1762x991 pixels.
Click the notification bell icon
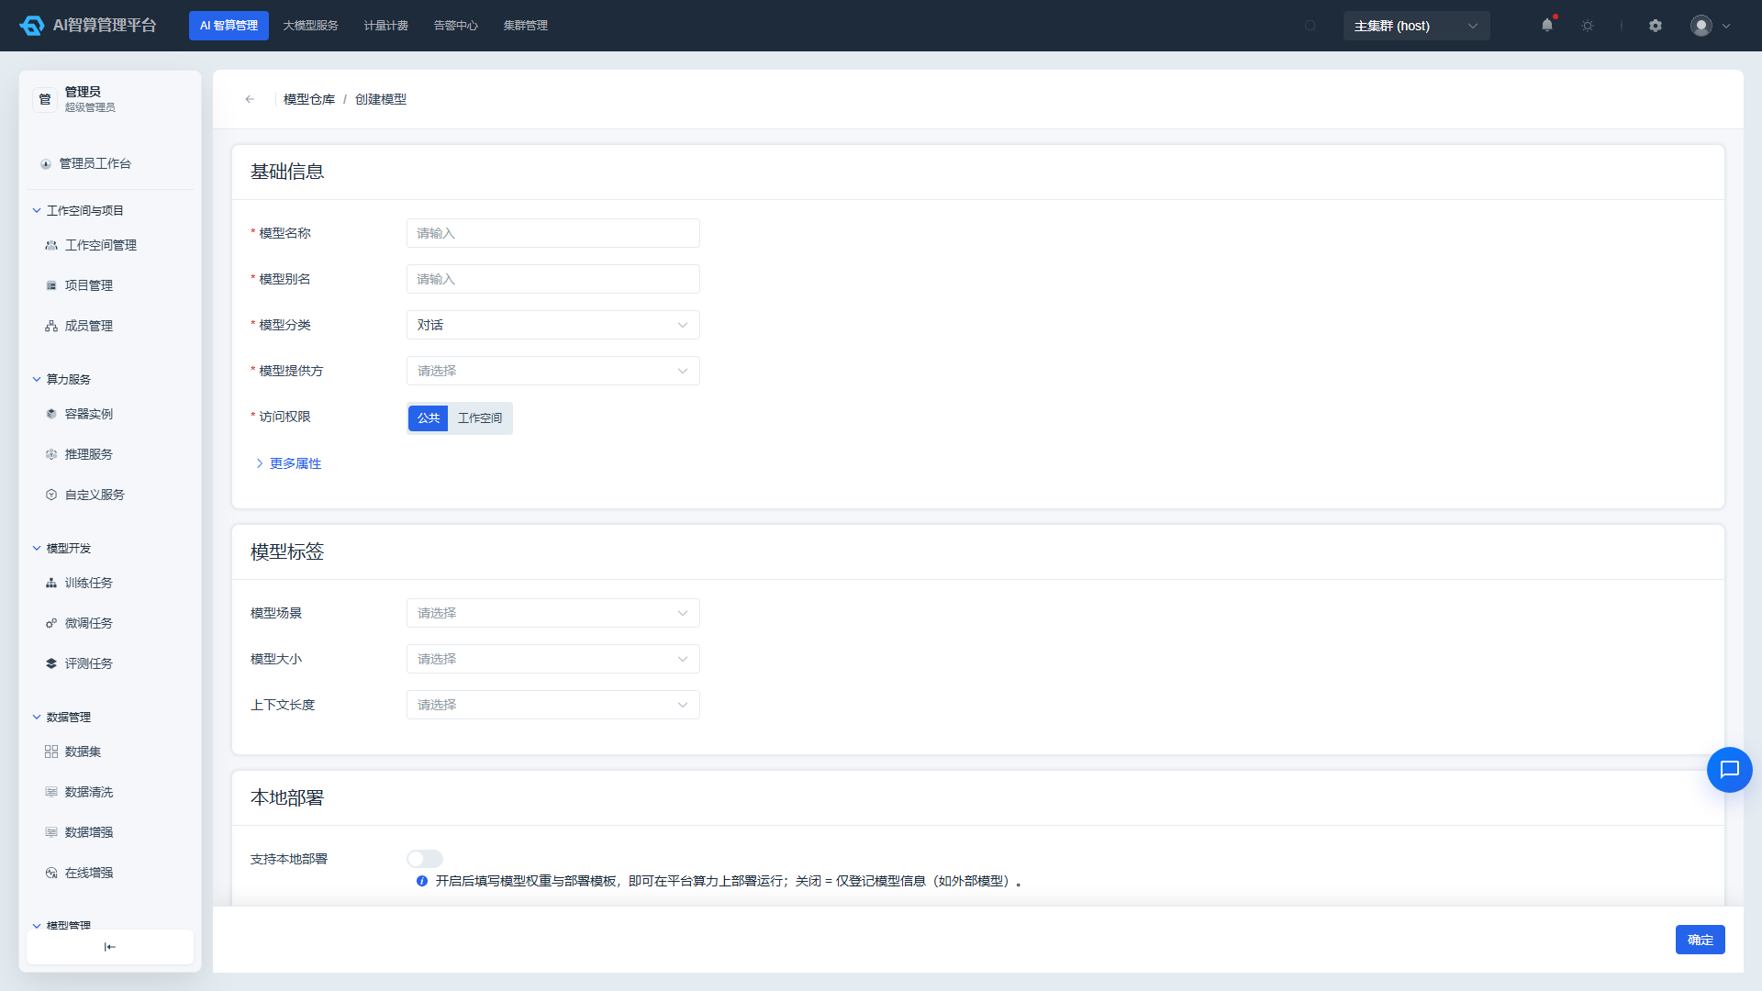pos(1547,26)
